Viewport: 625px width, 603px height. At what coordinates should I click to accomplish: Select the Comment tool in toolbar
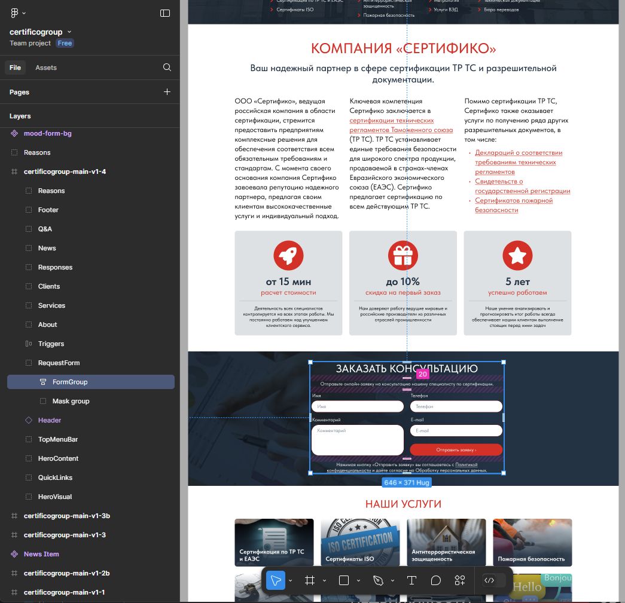coord(436,580)
